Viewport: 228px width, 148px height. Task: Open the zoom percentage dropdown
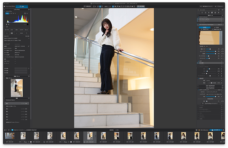click(108, 6)
